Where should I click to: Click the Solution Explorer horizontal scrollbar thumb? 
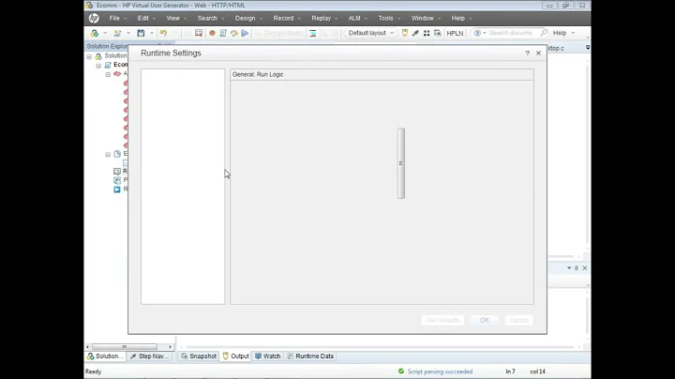125,347
